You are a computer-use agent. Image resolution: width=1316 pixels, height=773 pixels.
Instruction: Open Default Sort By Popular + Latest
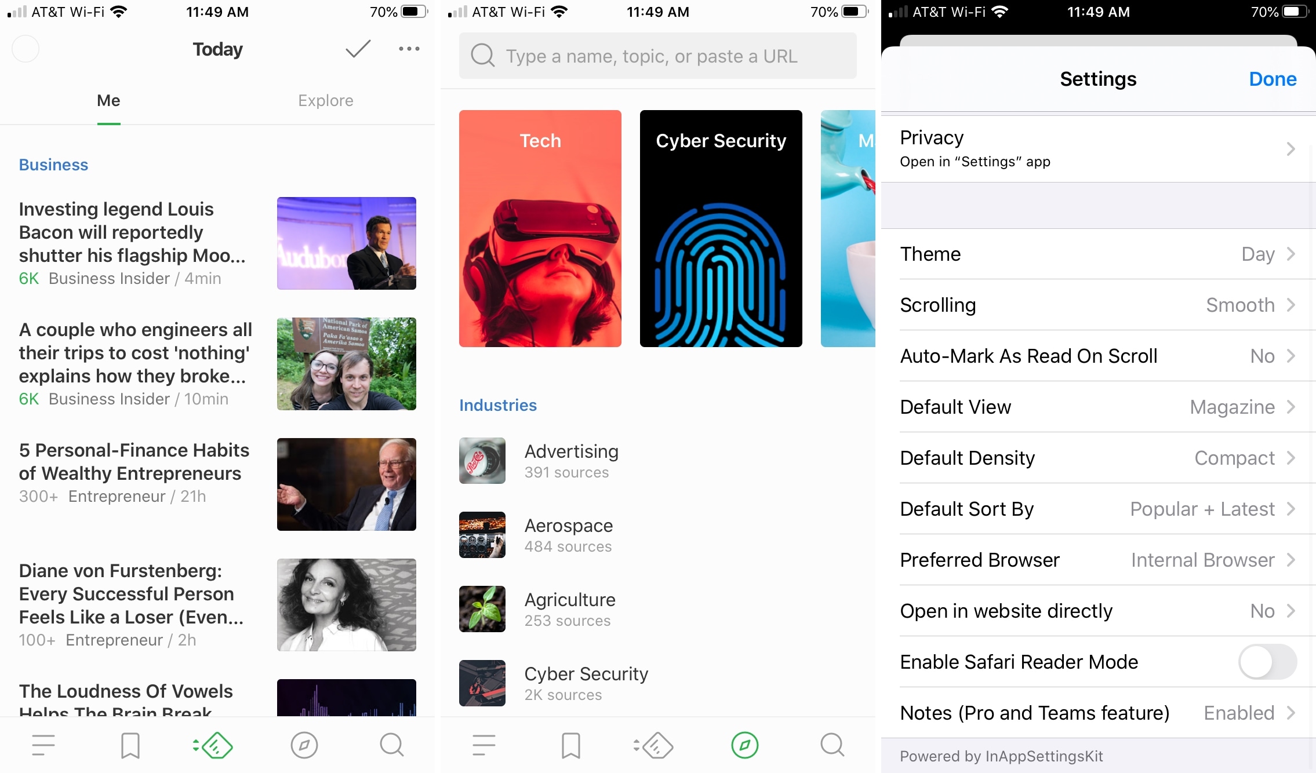(1098, 509)
